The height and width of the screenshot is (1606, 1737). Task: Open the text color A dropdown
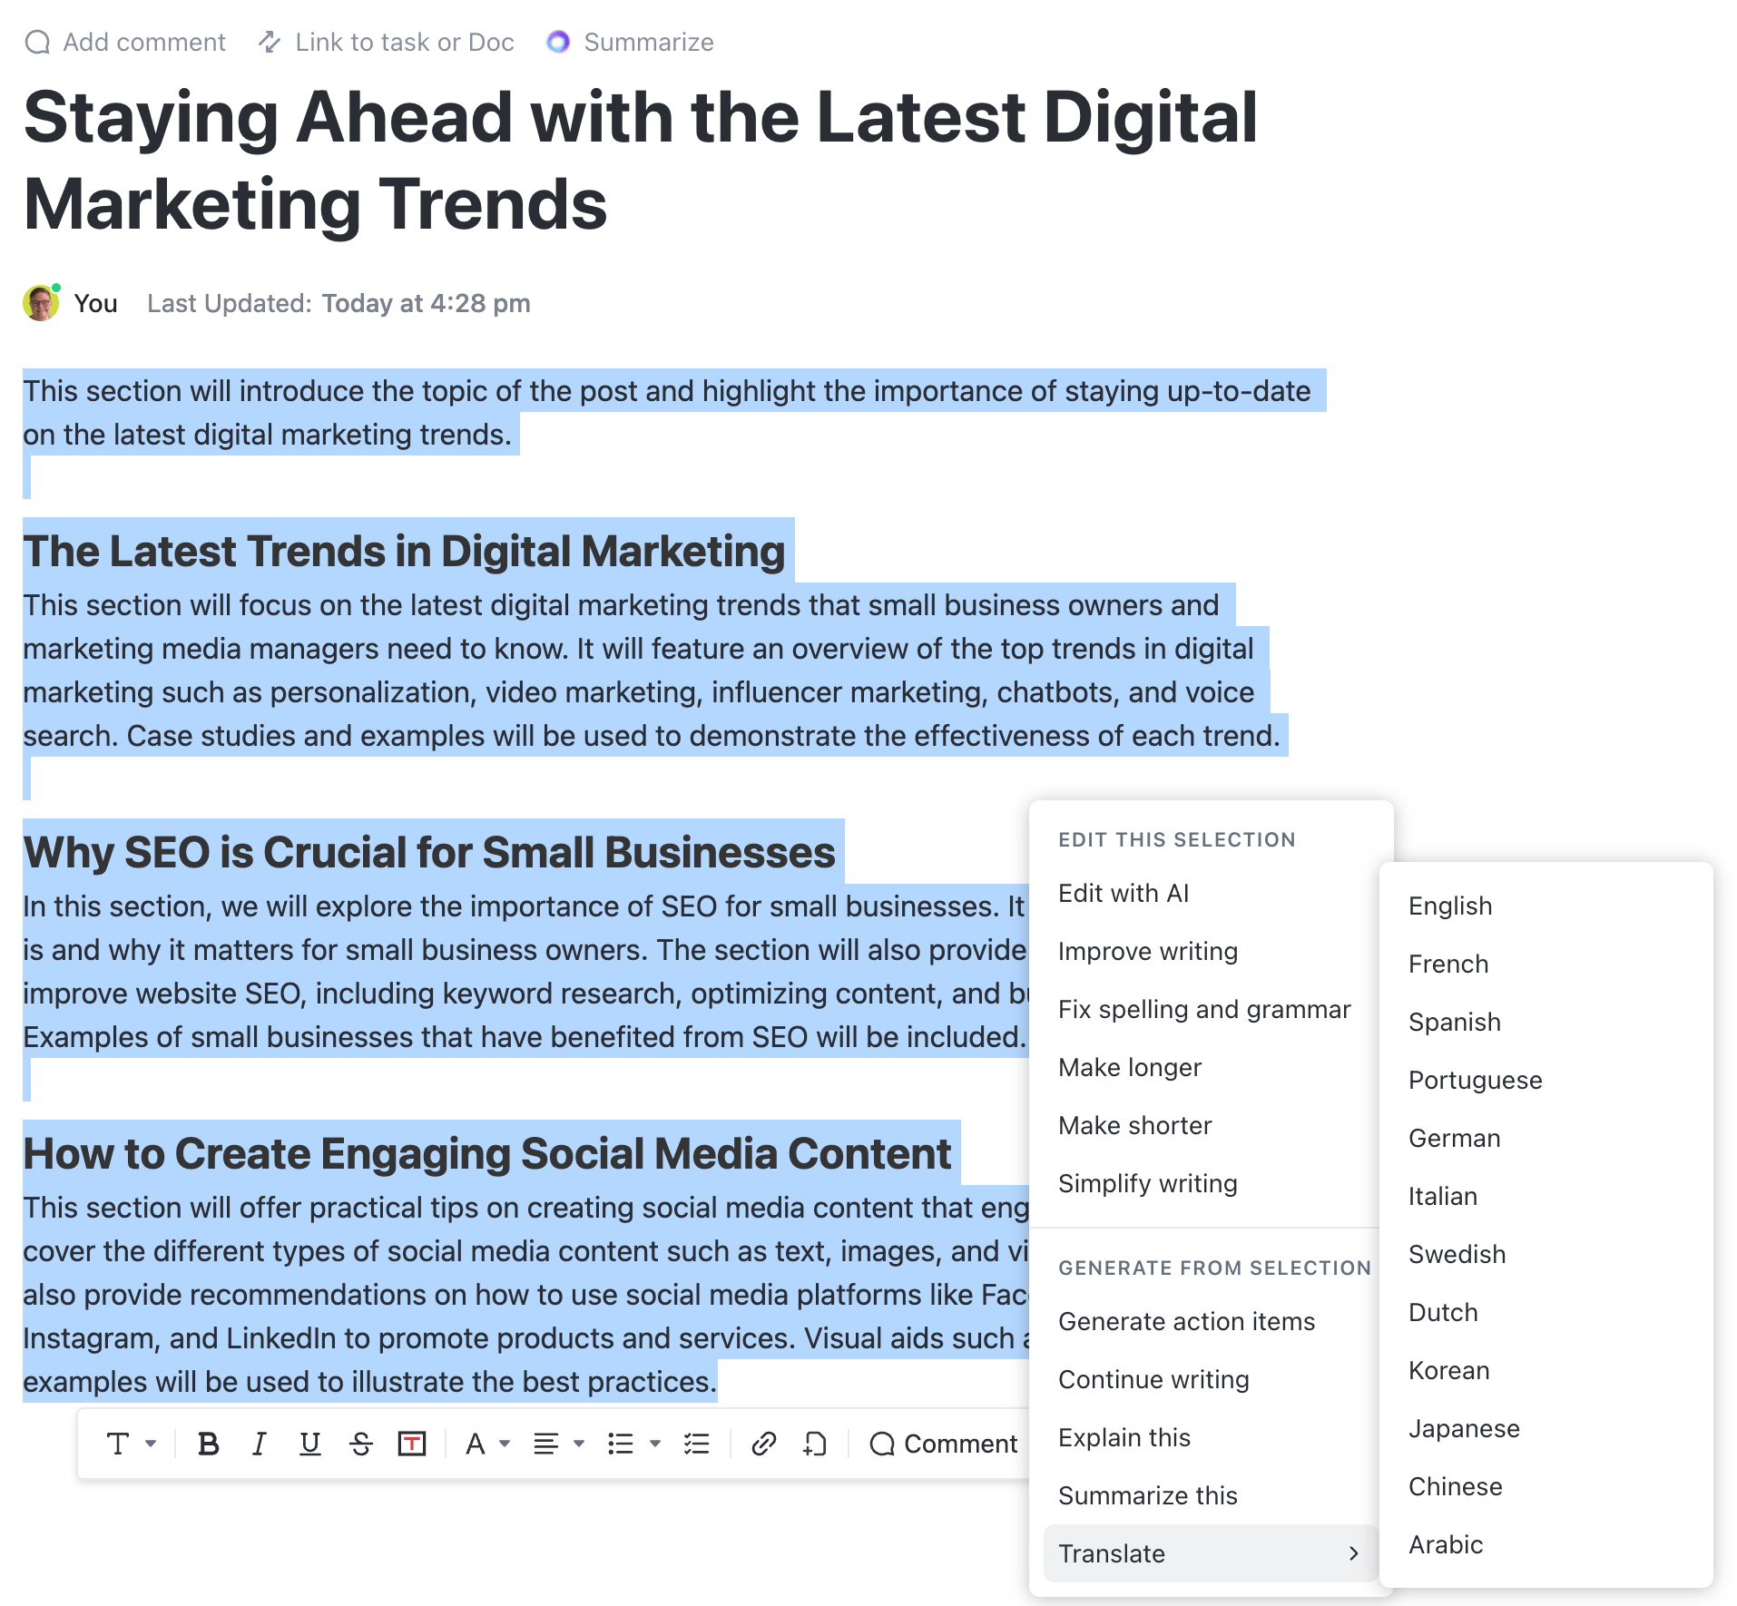pyautogui.click(x=487, y=1444)
